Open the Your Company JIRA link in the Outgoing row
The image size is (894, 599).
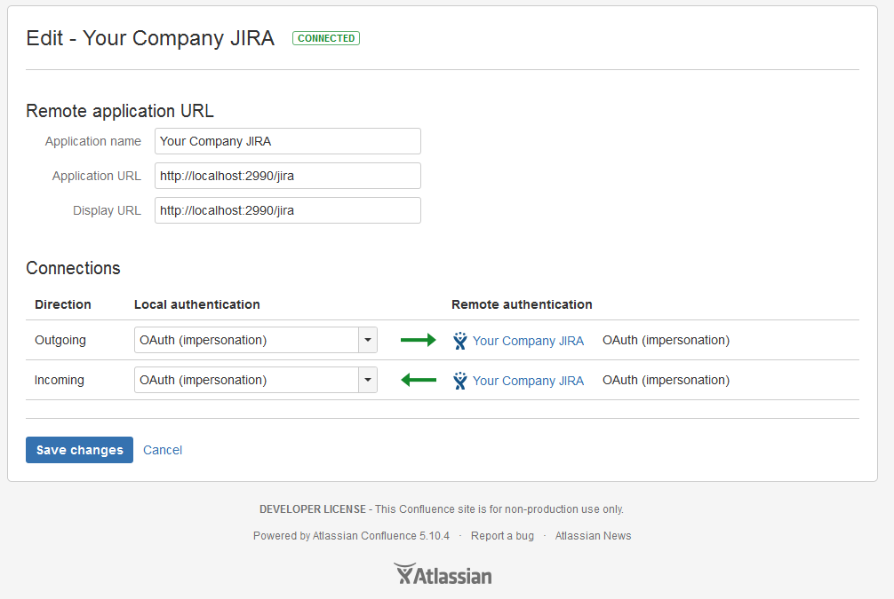tap(529, 340)
